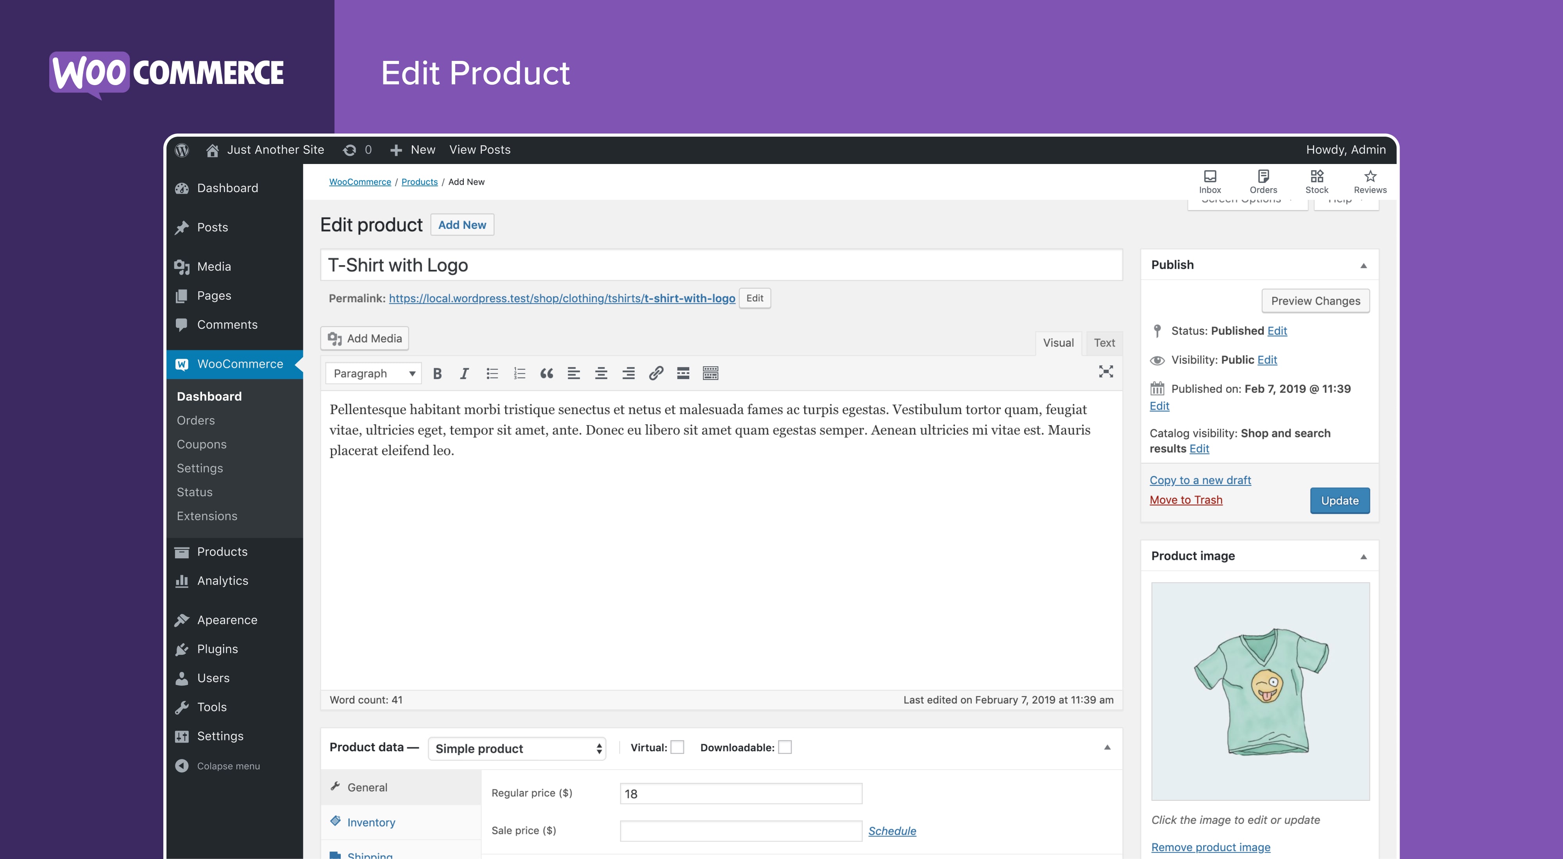Insert a link in the description
Viewport: 1563px width, 859px height.
click(x=656, y=373)
